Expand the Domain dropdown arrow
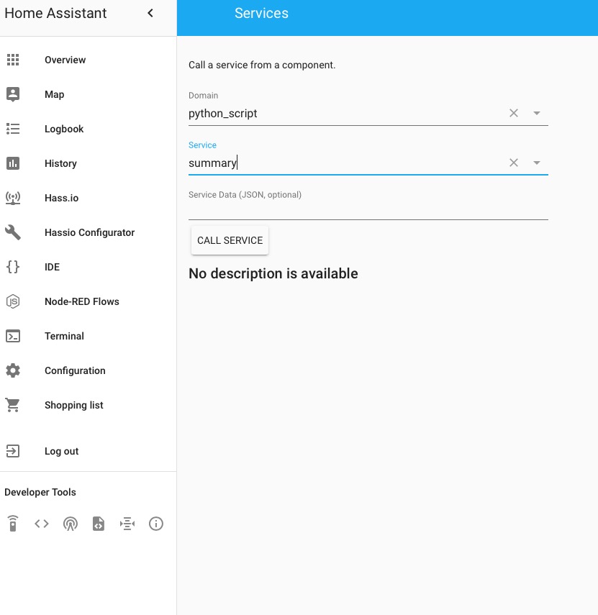This screenshot has width=598, height=615. point(537,113)
